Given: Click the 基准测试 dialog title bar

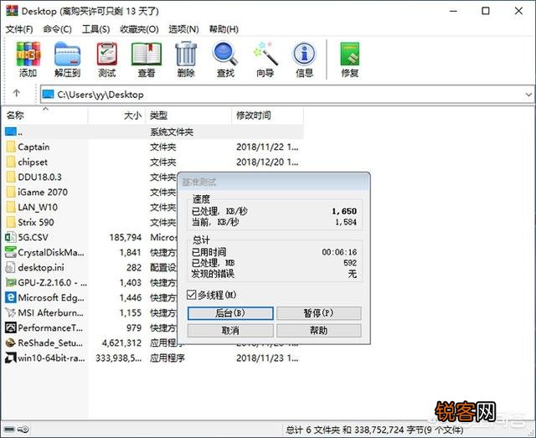Looking at the screenshot, I should (274, 182).
